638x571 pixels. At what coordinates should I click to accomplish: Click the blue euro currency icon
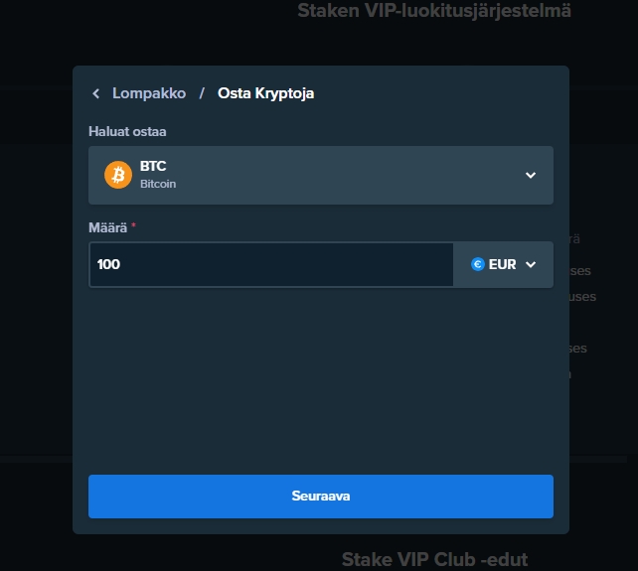478,265
